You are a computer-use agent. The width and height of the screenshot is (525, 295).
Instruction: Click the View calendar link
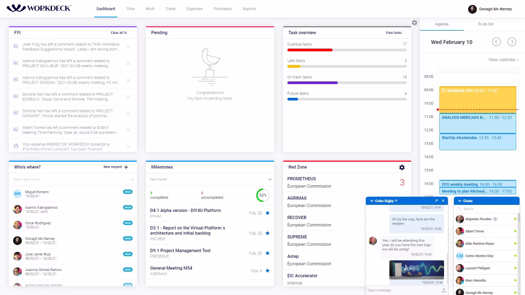click(503, 60)
